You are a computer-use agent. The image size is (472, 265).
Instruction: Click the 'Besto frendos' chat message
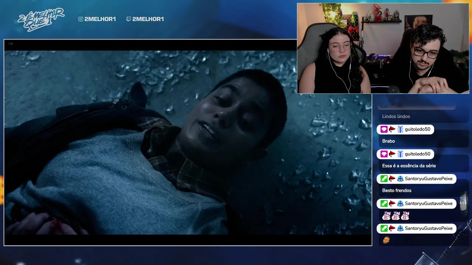coord(397,190)
